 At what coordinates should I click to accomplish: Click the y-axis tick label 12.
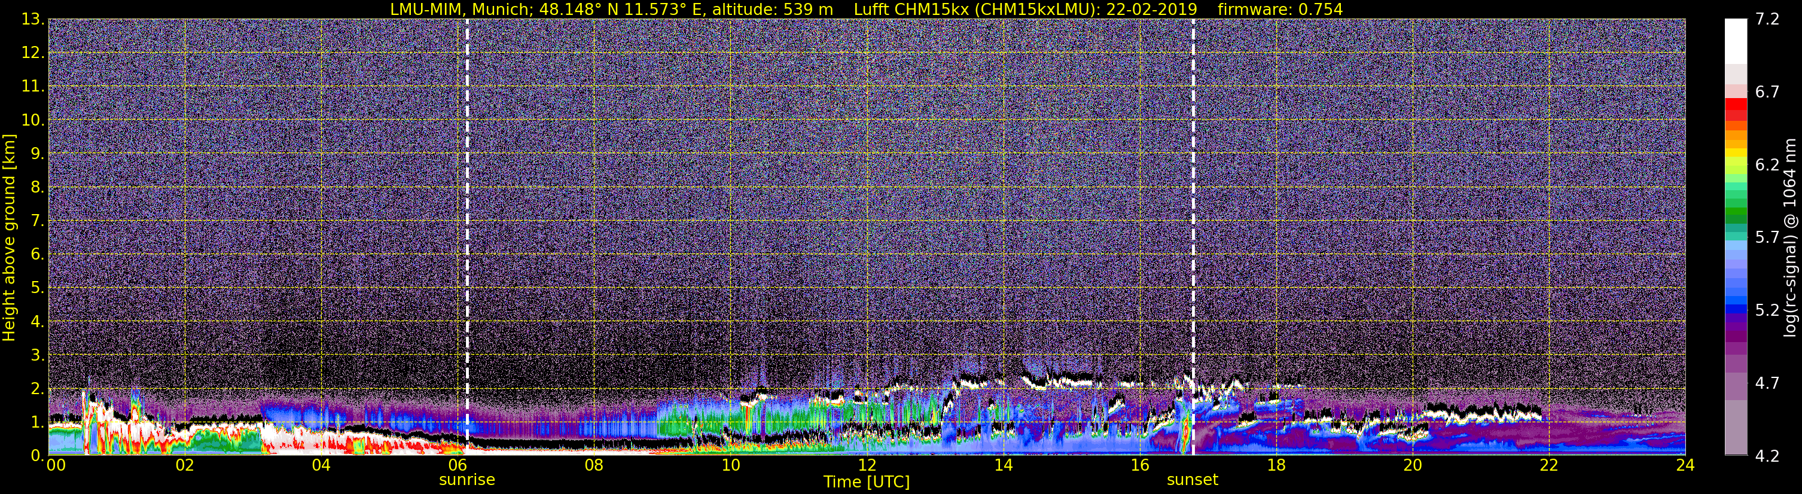click(x=32, y=53)
